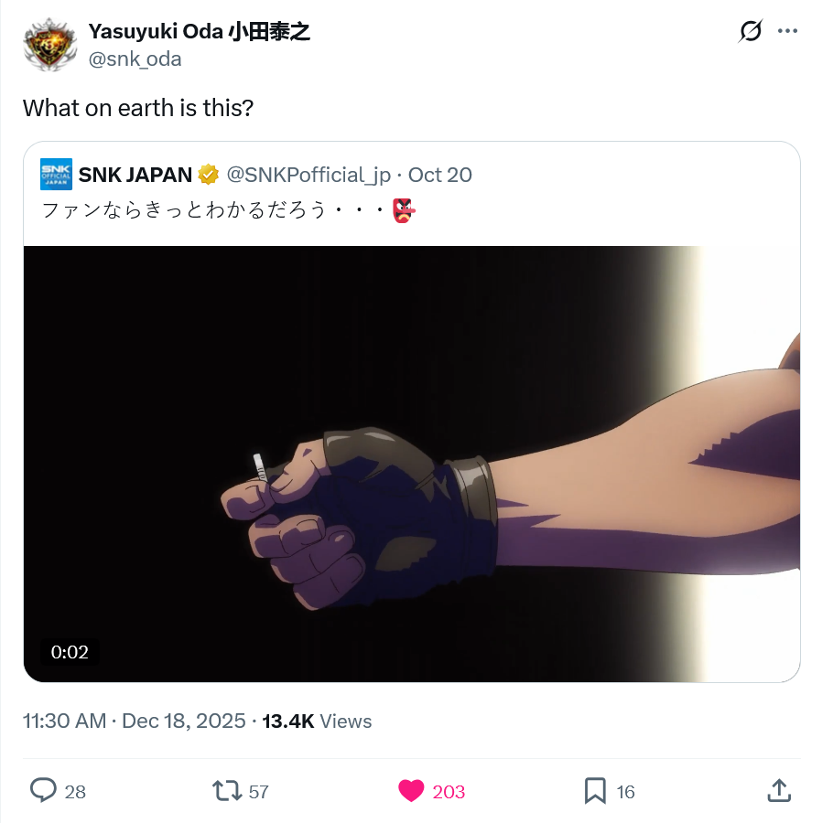Image resolution: width=822 pixels, height=823 pixels.
Task: Click the gold verified badge
Action: [209, 175]
